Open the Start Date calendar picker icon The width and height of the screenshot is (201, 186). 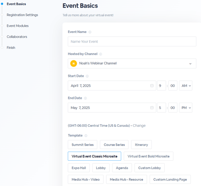(x=152, y=86)
